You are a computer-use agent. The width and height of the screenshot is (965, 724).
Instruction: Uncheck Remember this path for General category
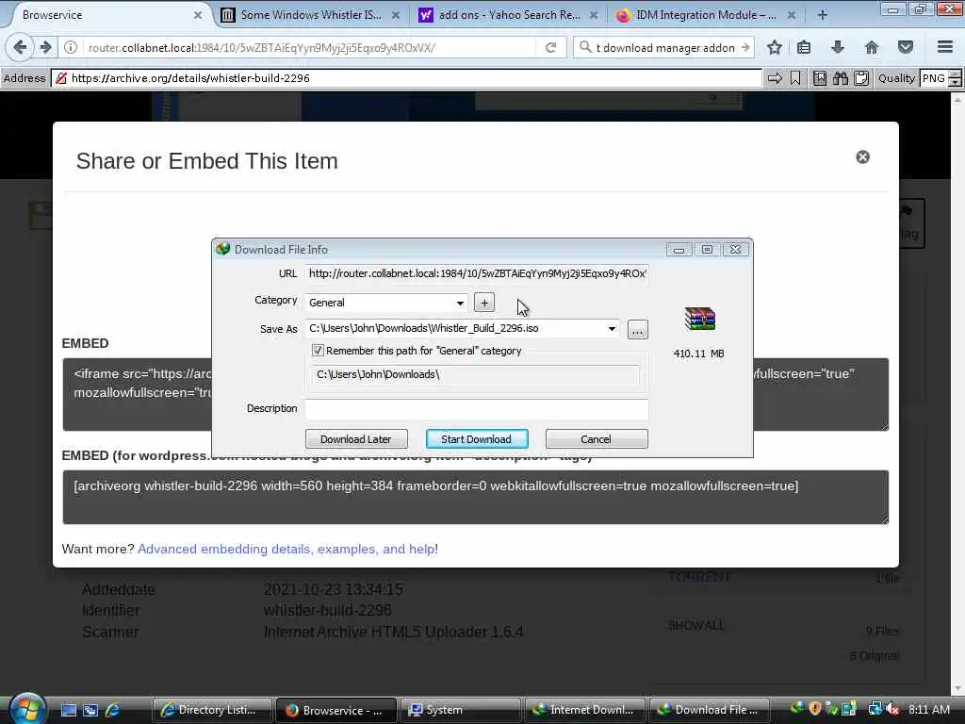(x=318, y=351)
